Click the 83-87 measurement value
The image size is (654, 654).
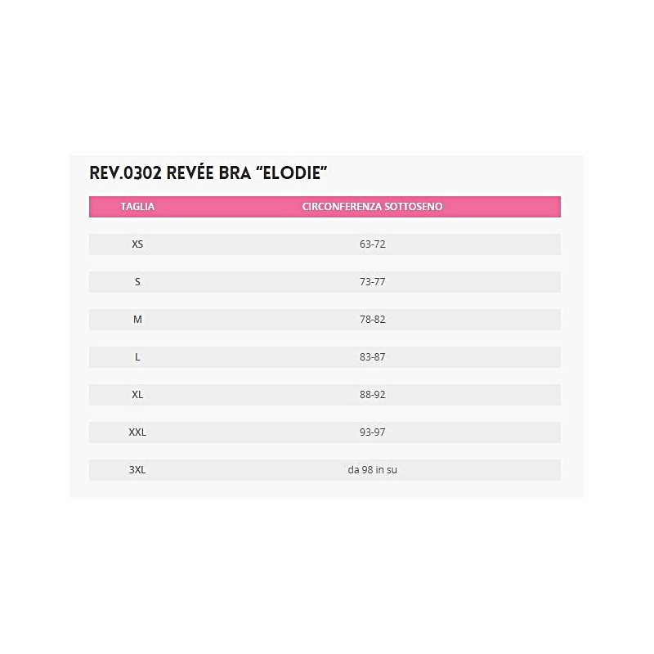point(372,357)
